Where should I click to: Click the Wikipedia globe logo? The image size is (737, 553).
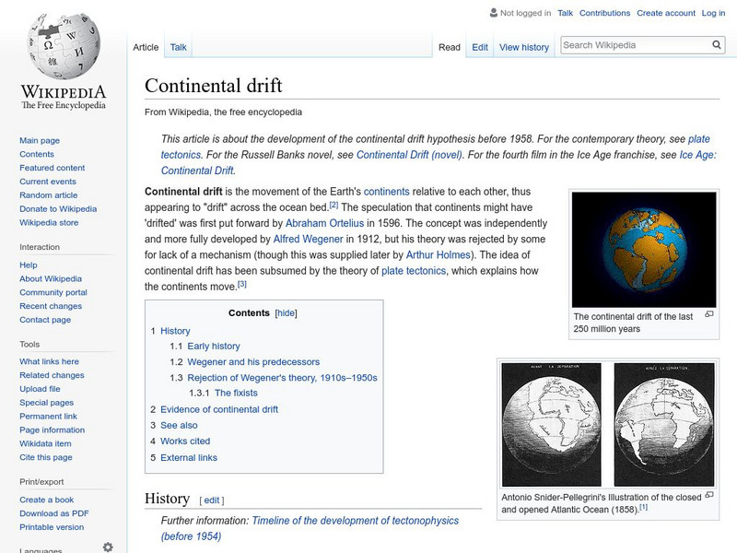[x=64, y=45]
